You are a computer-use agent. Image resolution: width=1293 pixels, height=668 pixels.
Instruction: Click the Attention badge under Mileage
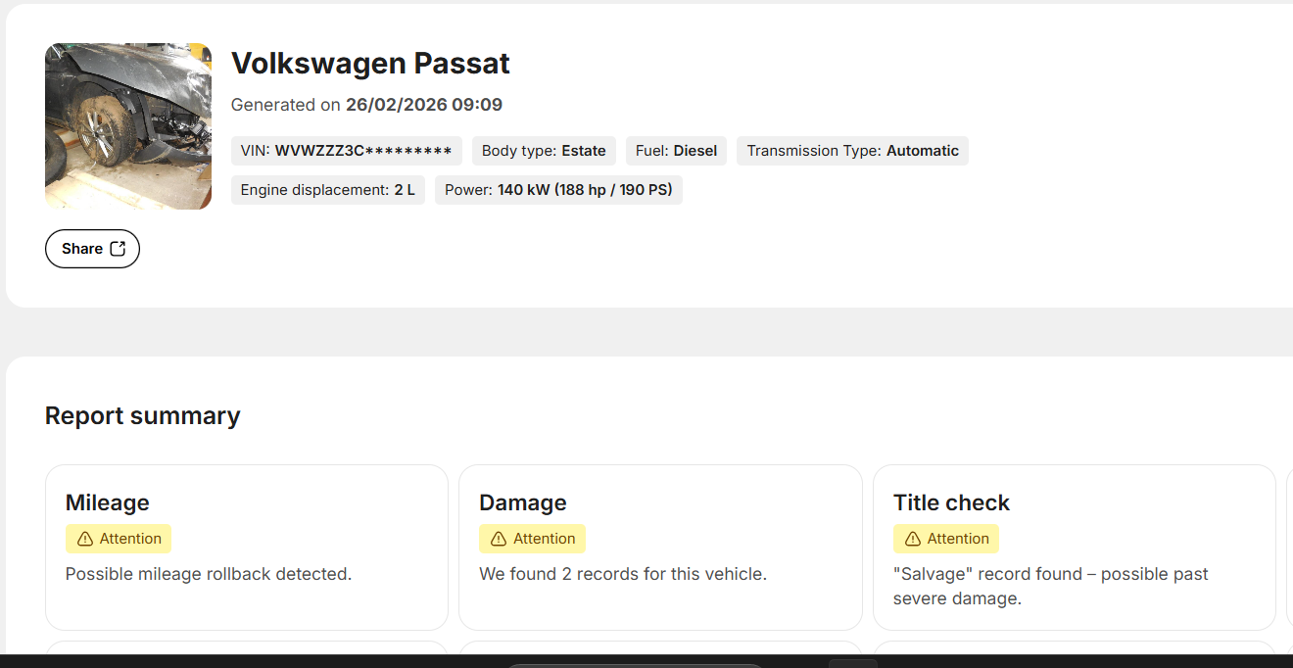119,539
